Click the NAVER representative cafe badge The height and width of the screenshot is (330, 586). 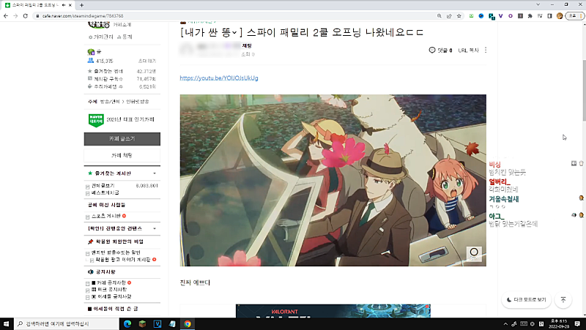click(x=96, y=120)
